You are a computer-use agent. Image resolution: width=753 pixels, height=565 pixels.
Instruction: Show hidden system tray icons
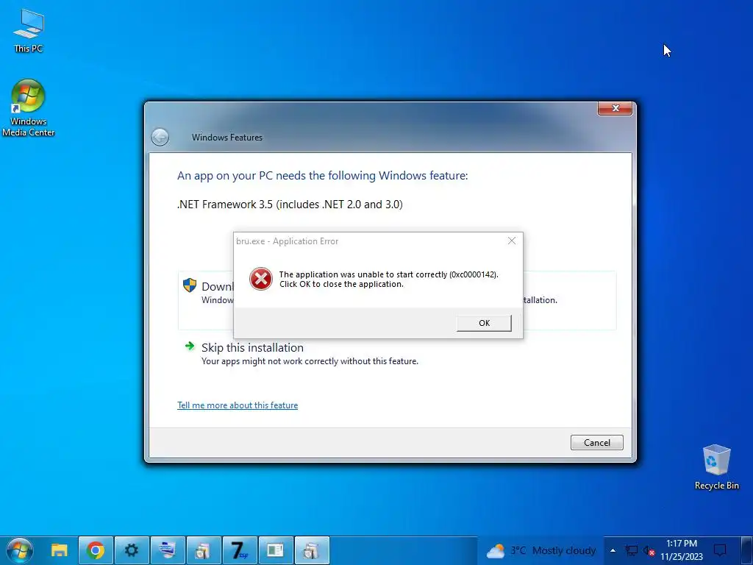613,550
